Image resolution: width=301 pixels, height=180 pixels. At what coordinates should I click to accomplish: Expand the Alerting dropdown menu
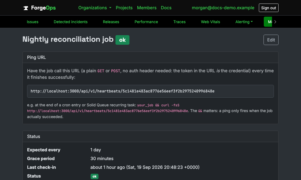(244, 22)
